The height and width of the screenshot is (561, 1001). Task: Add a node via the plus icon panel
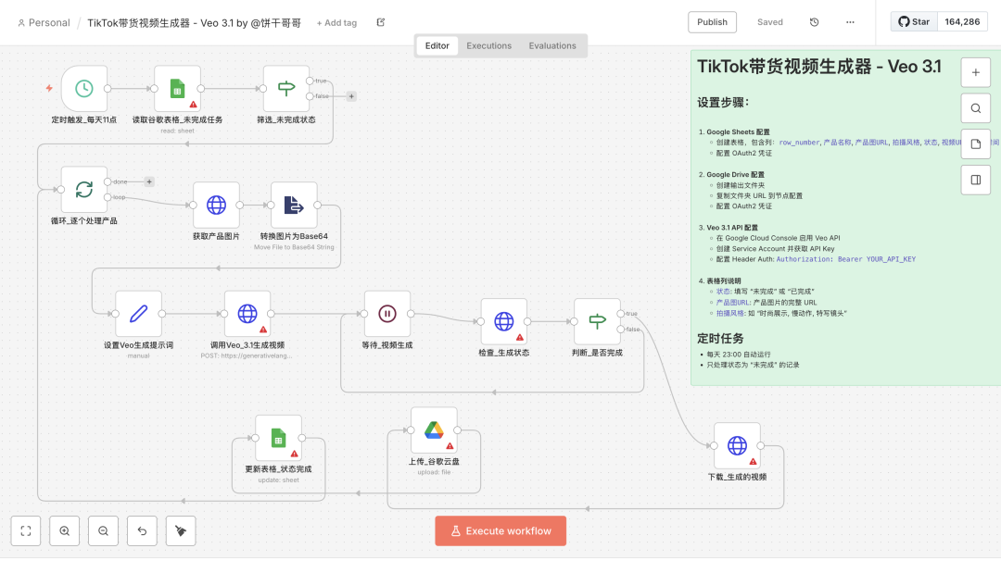975,71
